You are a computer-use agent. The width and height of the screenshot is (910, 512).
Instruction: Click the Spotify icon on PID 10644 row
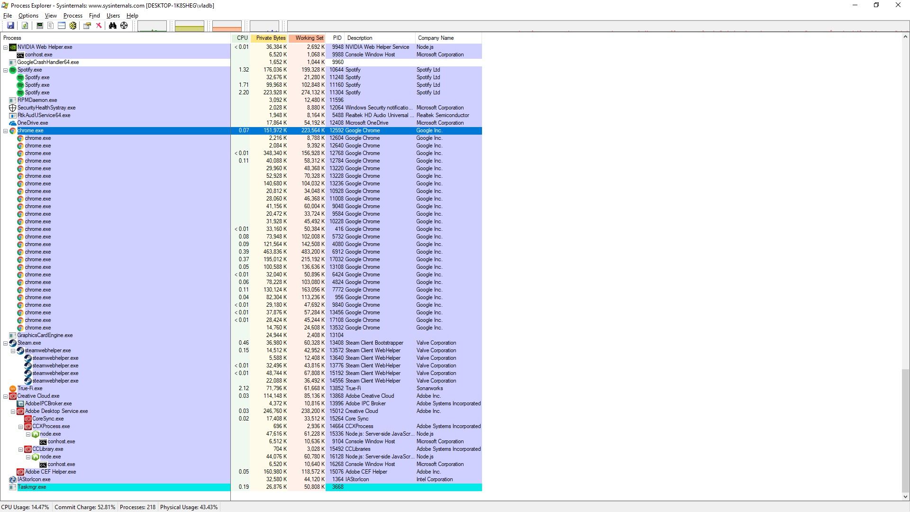(13, 70)
